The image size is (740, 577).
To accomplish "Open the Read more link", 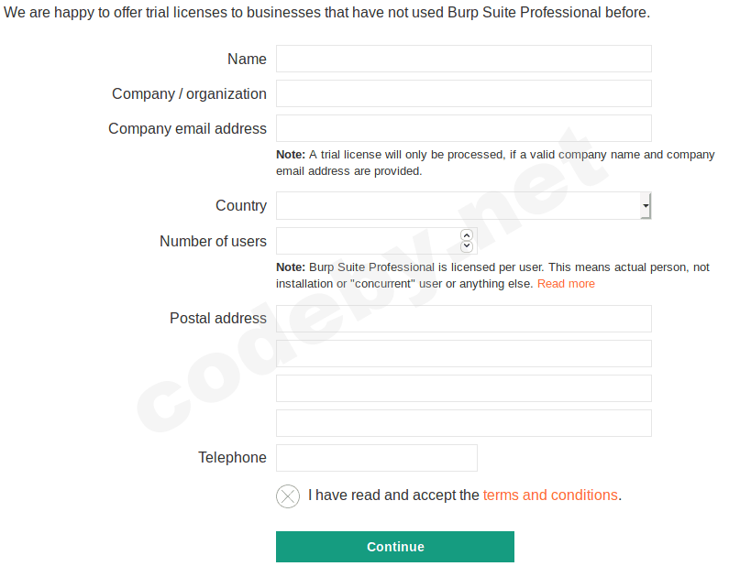I will [566, 284].
